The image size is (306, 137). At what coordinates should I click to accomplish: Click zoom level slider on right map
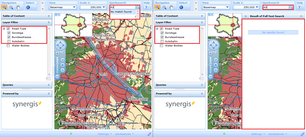211,64
